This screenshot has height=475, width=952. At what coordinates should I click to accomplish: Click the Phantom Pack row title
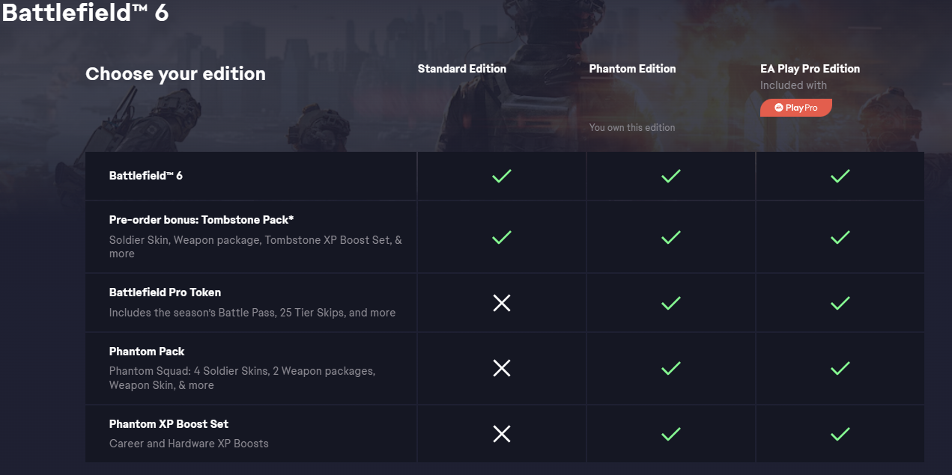[147, 352]
